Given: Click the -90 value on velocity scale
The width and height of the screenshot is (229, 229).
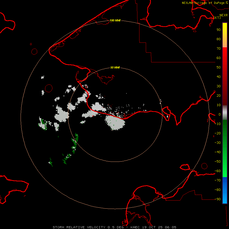Looking at the screenshot, I should click(x=218, y=199).
